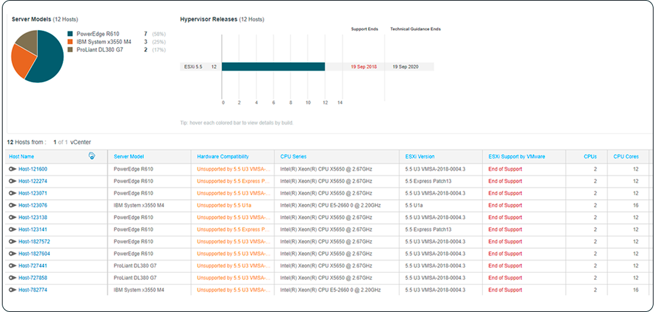The width and height of the screenshot is (658, 312).
Task: Click the filter icon in Host Name header
Action: tap(92, 156)
